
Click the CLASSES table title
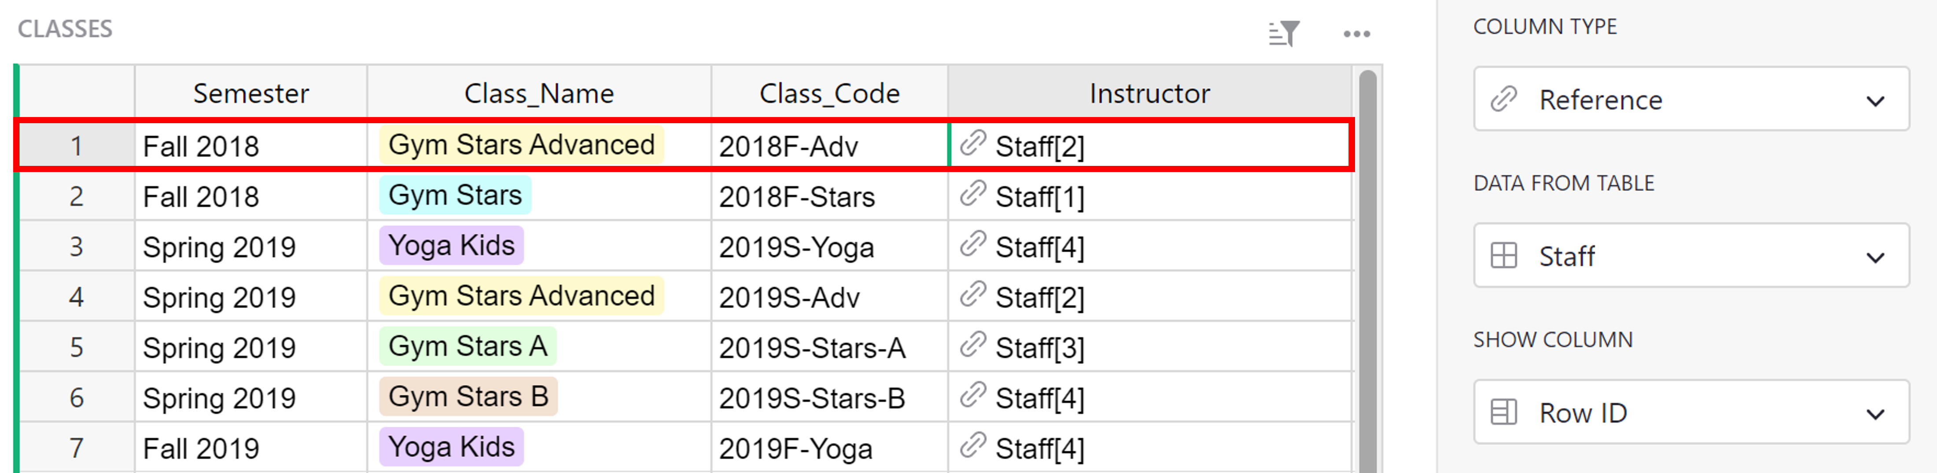click(x=65, y=29)
